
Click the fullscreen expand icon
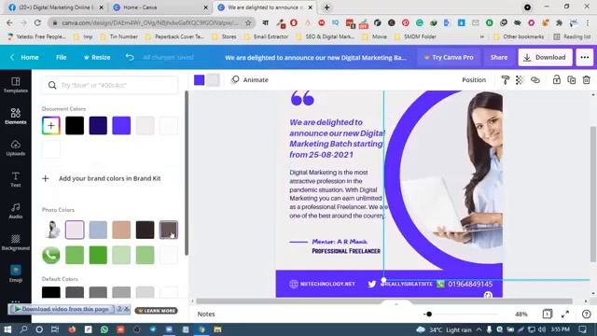click(565, 314)
